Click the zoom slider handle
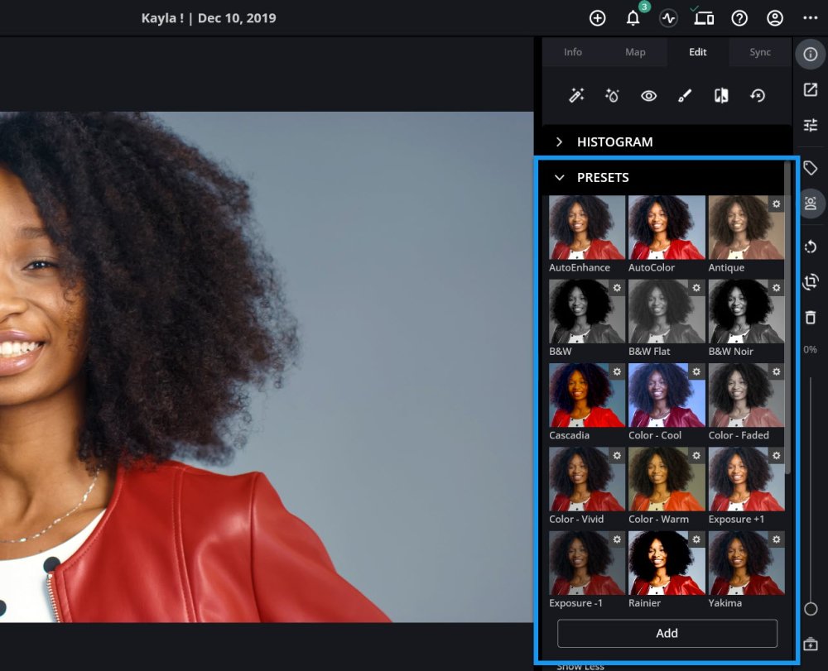 coord(811,609)
